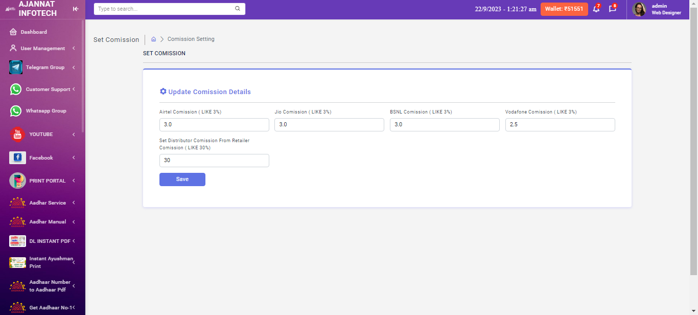698x315 pixels.
Task: Open the messages chat icon
Action: coord(612,9)
